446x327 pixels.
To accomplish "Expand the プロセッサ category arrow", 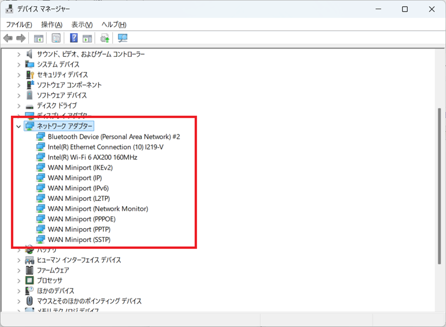I will tap(19, 281).
